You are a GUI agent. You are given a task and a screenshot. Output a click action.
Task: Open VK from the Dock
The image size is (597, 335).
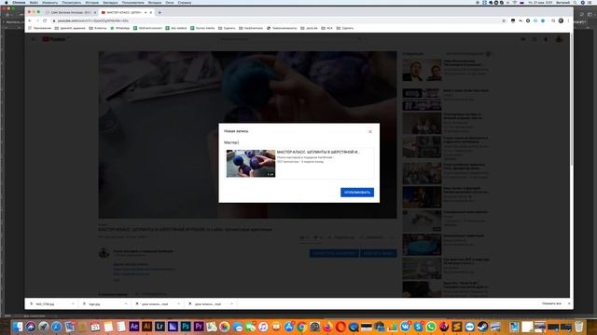coord(405,327)
